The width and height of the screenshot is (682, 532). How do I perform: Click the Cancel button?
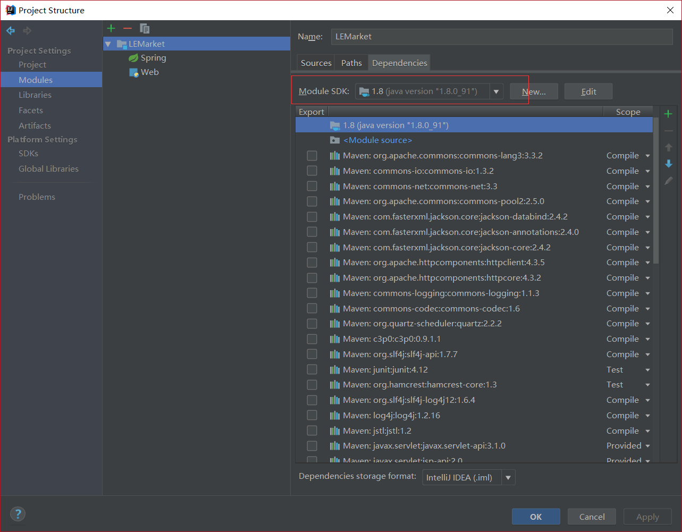point(592,517)
